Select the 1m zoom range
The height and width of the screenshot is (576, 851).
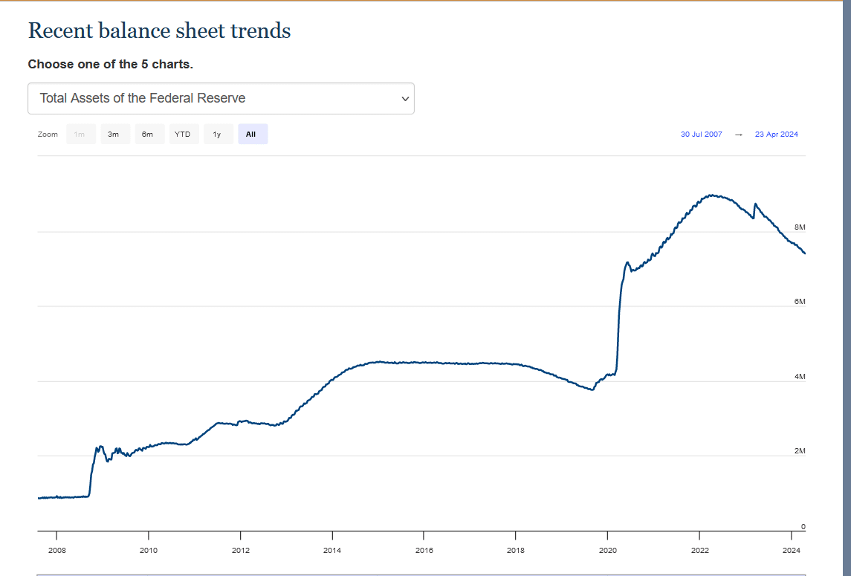pyautogui.click(x=81, y=134)
